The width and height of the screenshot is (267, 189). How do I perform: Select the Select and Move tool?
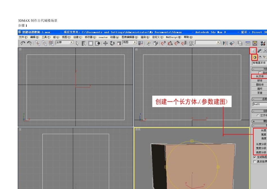point(105,43)
